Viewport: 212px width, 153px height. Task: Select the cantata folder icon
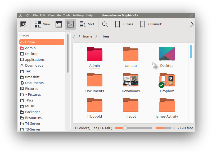tap(130, 54)
